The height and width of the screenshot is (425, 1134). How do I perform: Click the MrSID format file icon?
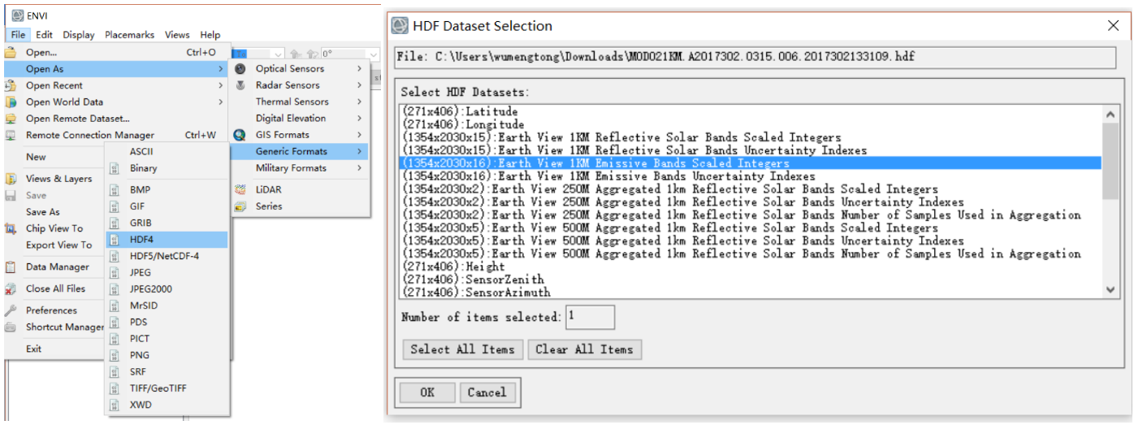[x=115, y=306]
